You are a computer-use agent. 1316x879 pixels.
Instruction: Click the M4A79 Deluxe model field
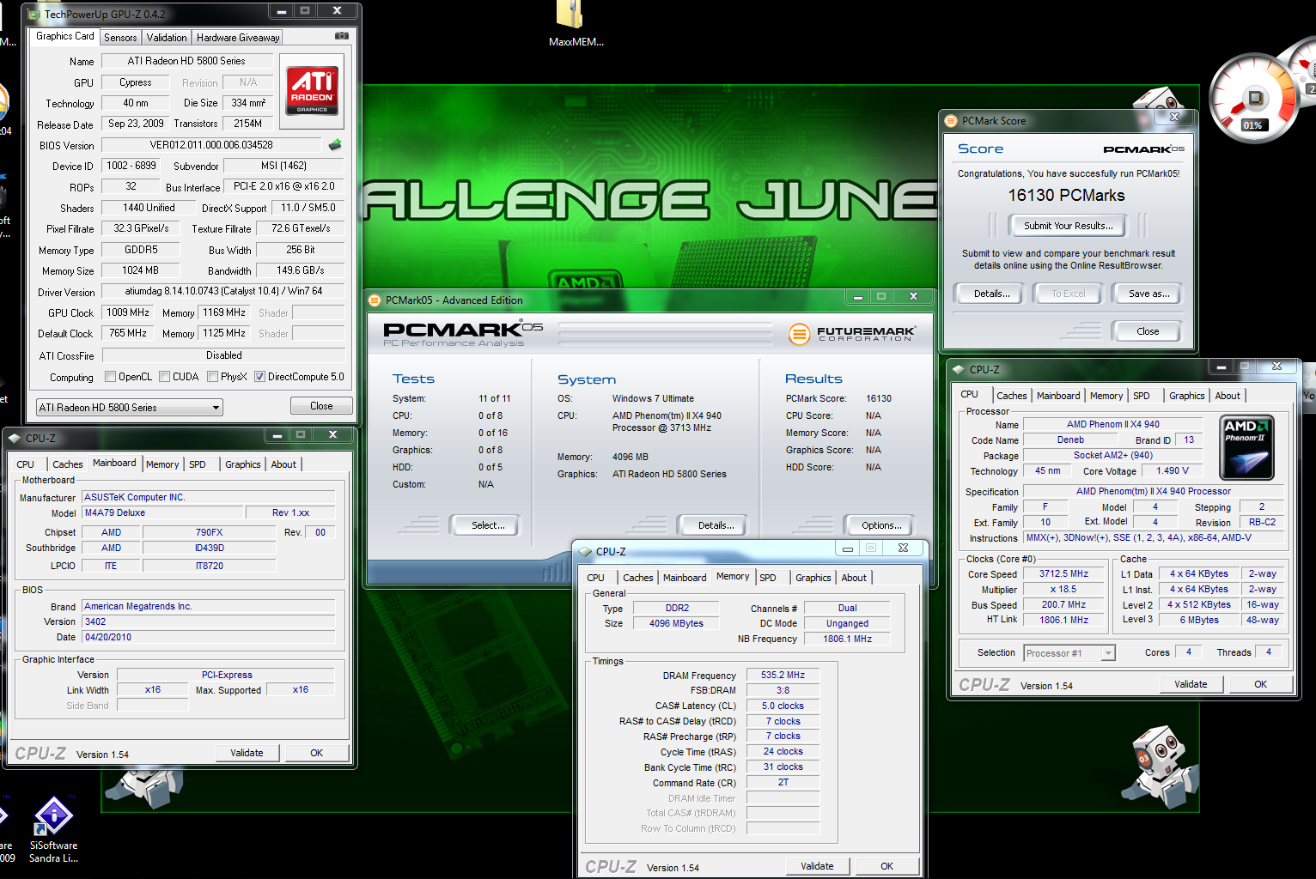click(162, 513)
